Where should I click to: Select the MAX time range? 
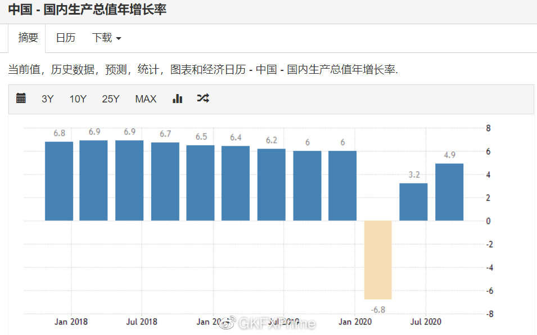point(146,99)
